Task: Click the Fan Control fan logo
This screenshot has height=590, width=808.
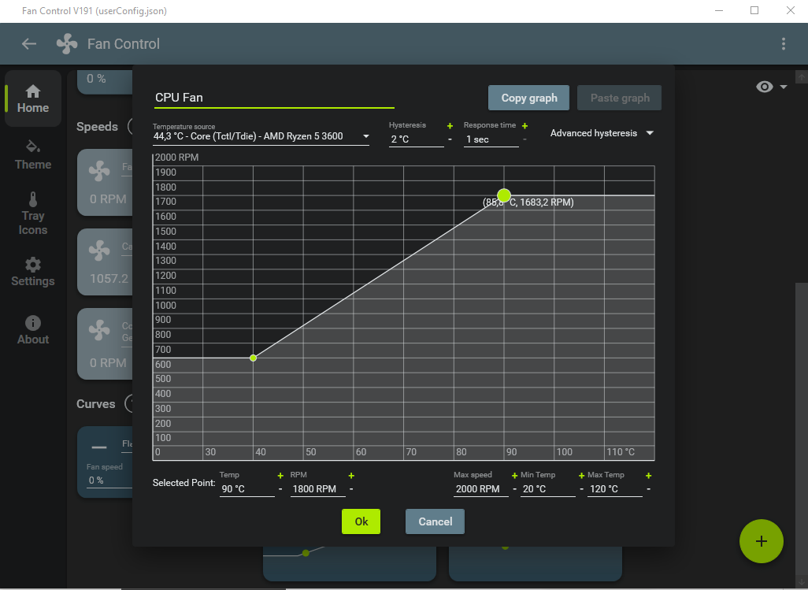Action: click(x=67, y=44)
